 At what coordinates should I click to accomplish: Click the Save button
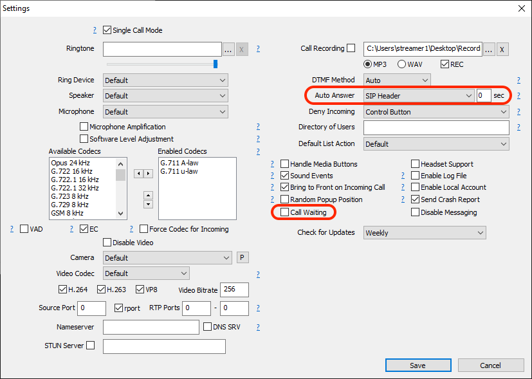click(x=417, y=365)
